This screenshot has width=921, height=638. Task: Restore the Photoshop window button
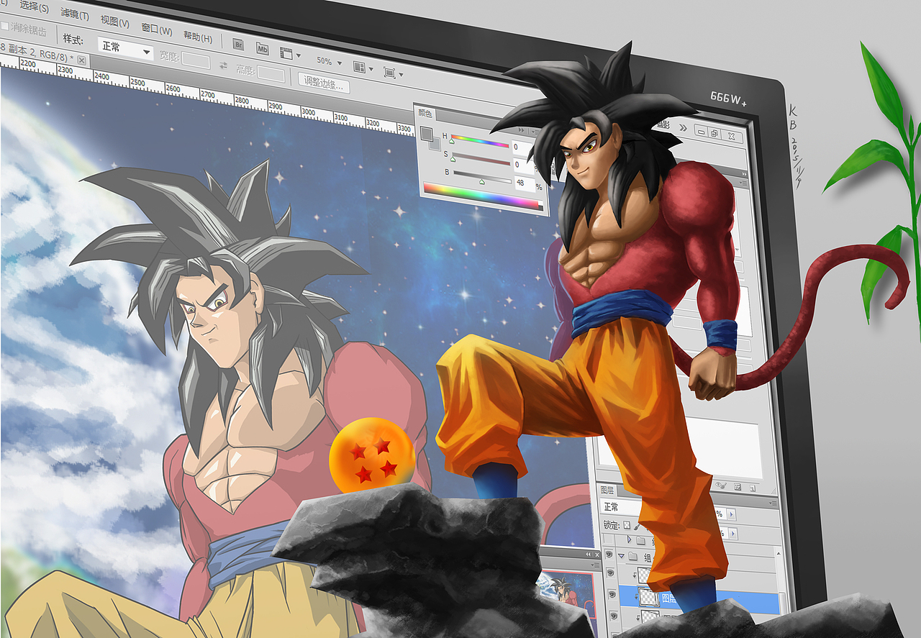[x=714, y=133]
